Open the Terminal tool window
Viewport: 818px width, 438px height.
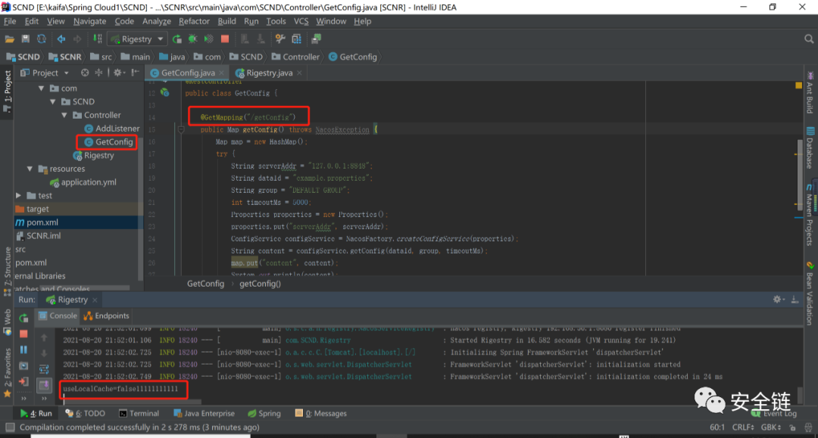(x=139, y=414)
